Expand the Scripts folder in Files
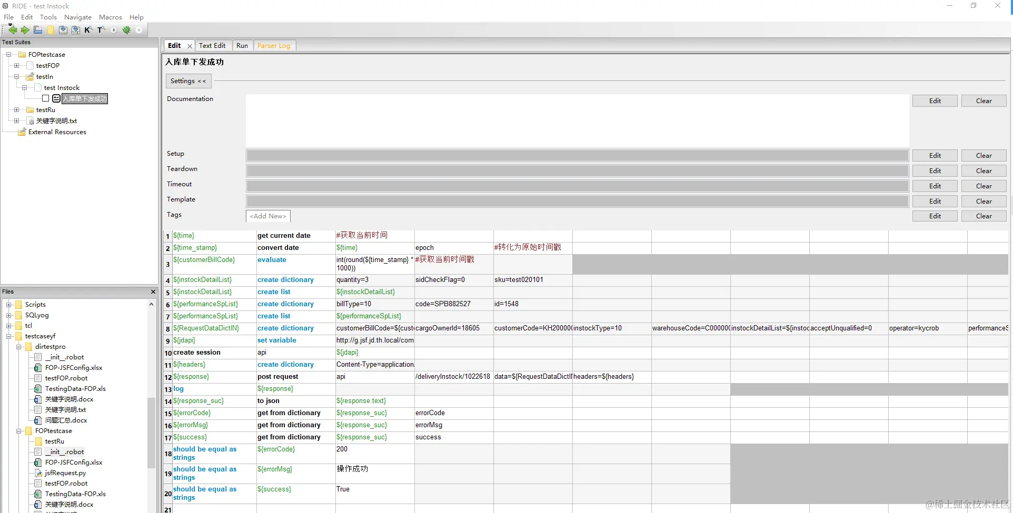Image resolution: width=1013 pixels, height=513 pixels. tap(8, 305)
